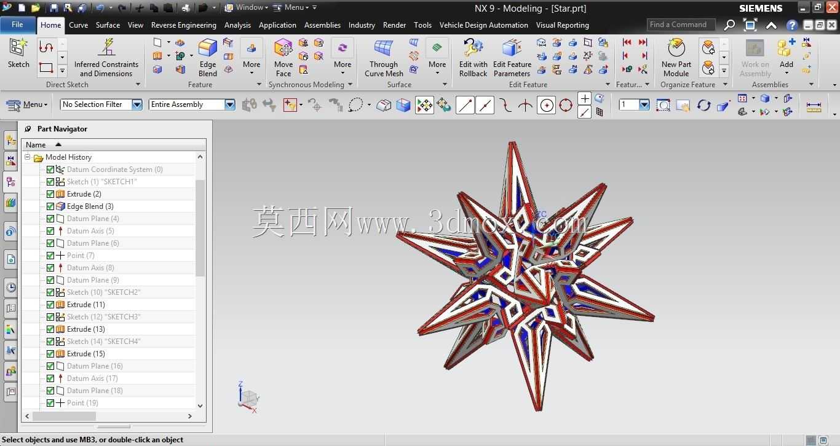Click the Add component icon
Image resolution: width=840 pixels, height=446 pixels.
tap(787, 53)
